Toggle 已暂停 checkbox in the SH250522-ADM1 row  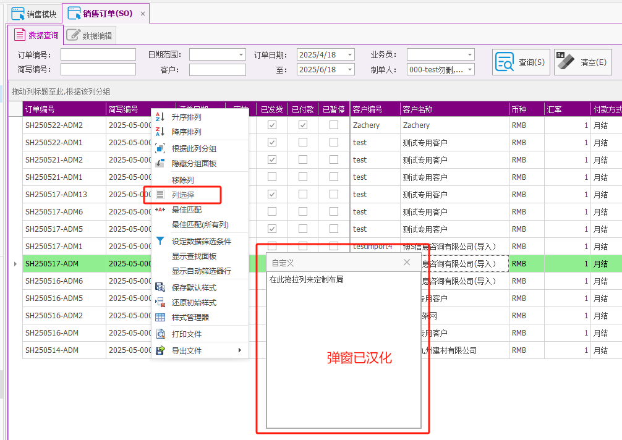point(334,142)
